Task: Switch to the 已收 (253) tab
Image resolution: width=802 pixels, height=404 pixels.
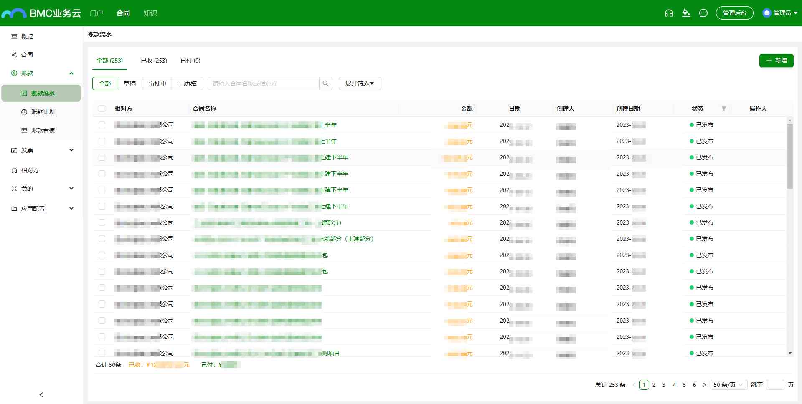Action: coord(154,61)
